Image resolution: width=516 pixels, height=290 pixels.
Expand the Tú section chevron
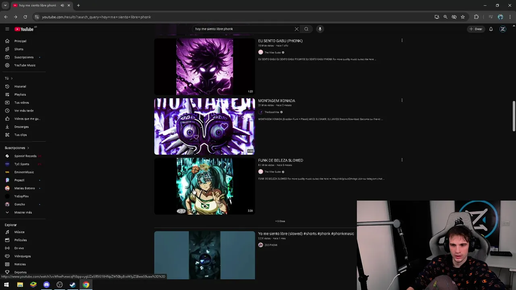pos(12,78)
